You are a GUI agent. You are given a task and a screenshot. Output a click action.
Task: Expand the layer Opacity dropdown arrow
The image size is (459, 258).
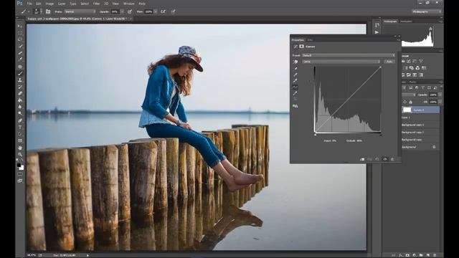pos(440,95)
